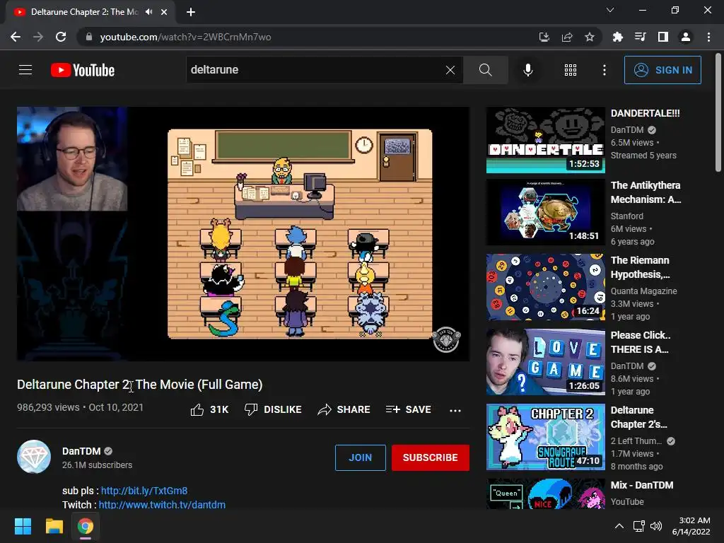Open the twitch.tv/dantdm link
Screen dimensions: 724x543
(x=162, y=505)
